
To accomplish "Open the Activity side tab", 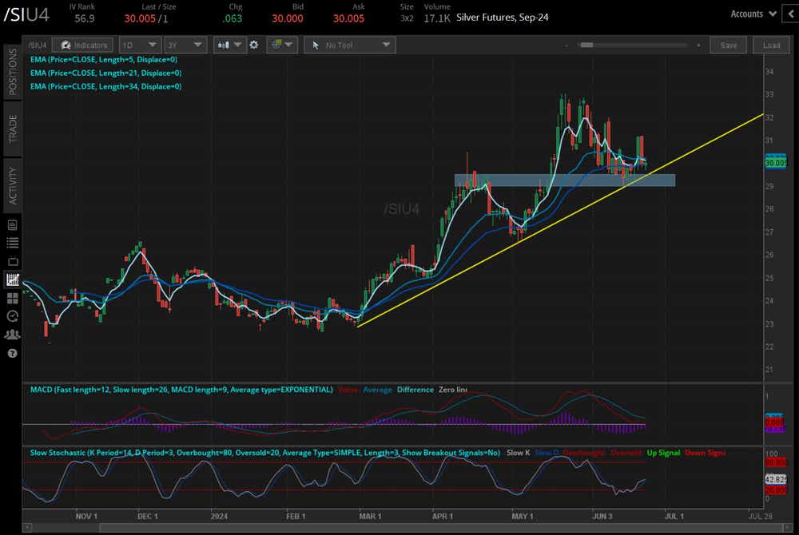I will tap(12, 185).
